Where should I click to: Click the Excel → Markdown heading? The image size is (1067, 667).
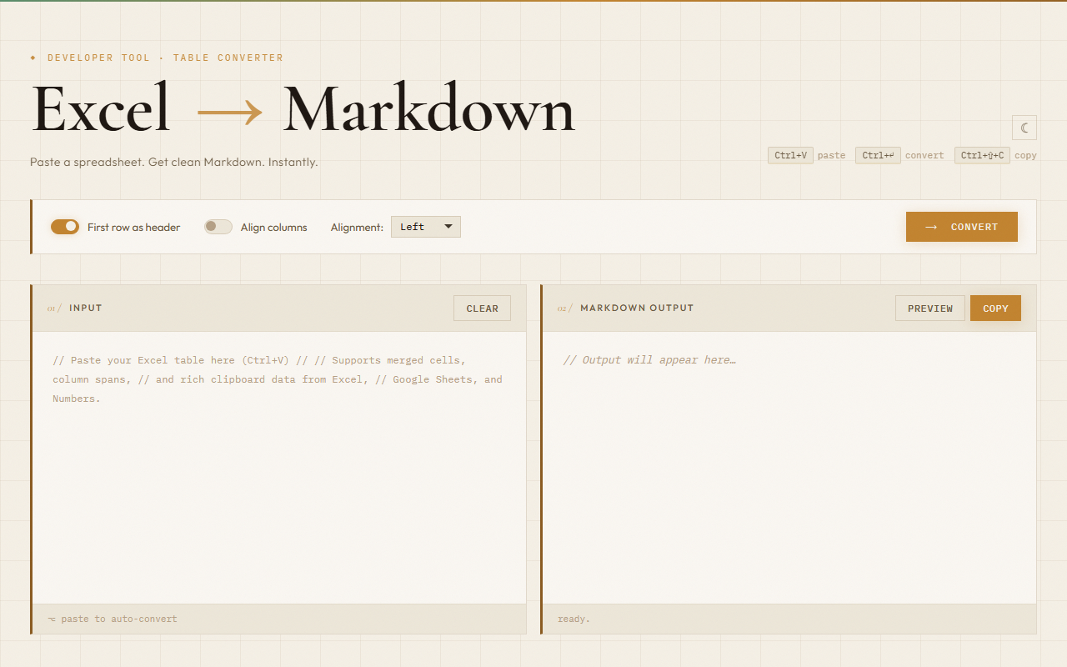coord(303,109)
